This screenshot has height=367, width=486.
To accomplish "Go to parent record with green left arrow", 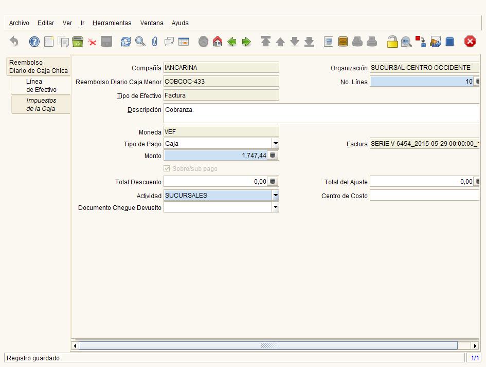I will [232, 42].
